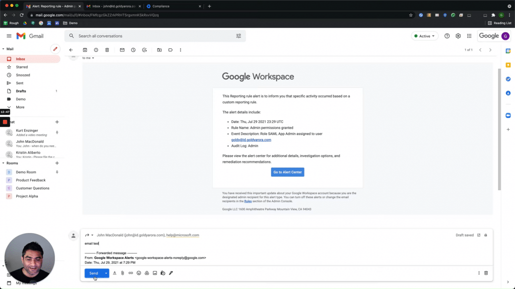Open the Rules link in the footer
This screenshot has height=289, width=515.
[248, 201]
